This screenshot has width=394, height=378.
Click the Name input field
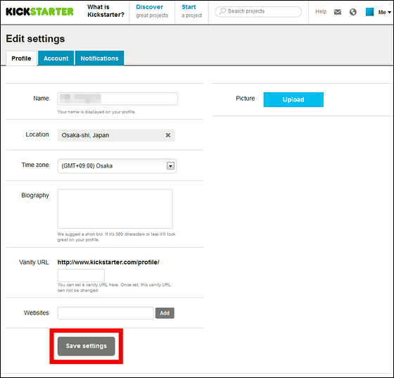coord(117,99)
